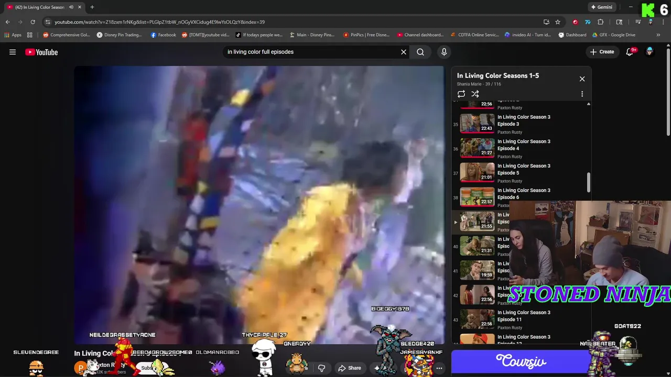Open the PinPics bookmark
This screenshot has width=671, height=377.
(366, 35)
